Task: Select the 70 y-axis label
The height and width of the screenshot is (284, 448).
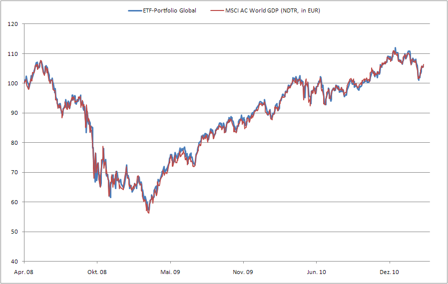Action: tap(15, 173)
